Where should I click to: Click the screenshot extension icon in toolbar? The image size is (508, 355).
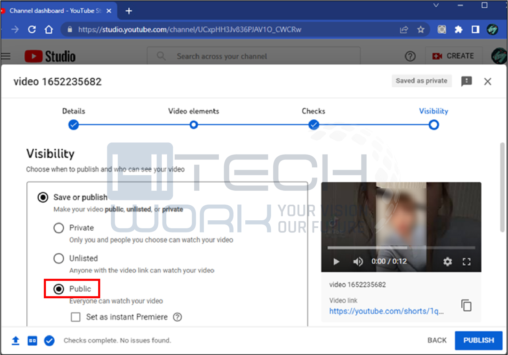click(442, 30)
